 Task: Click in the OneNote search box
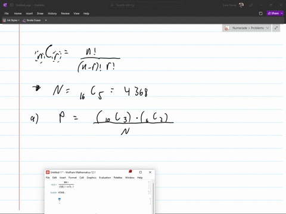145,5
